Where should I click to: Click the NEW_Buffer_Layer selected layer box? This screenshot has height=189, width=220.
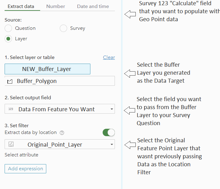(47, 69)
